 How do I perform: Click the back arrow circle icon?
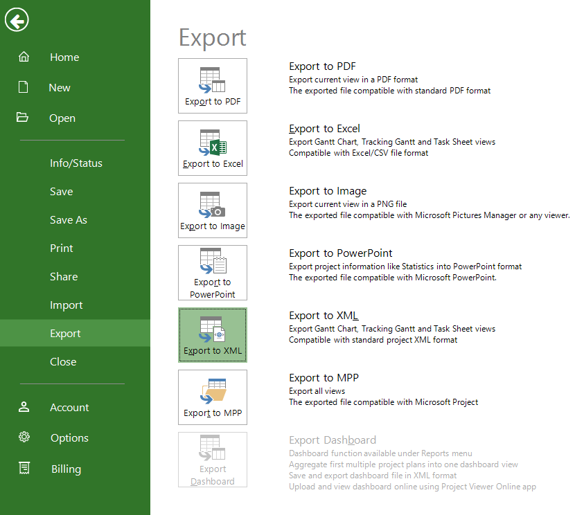pos(17,20)
